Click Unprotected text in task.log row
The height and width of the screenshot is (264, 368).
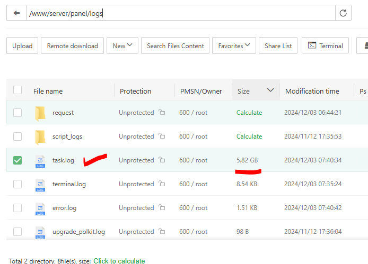(136, 160)
